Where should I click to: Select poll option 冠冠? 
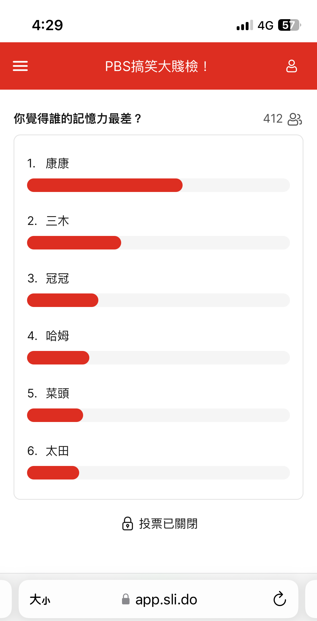[x=57, y=279]
